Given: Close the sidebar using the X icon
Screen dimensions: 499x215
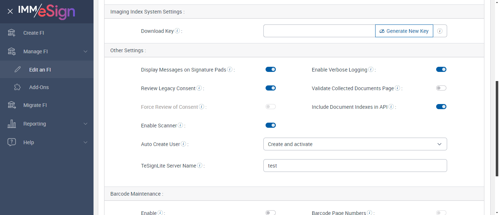Looking at the screenshot, I should [x=10, y=11].
